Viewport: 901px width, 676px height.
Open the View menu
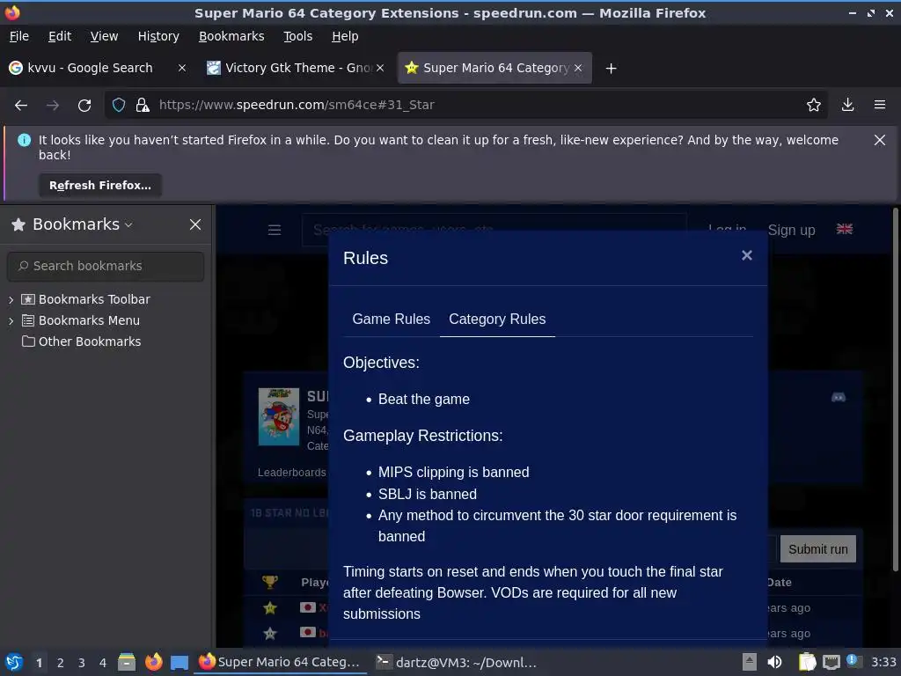tap(104, 36)
